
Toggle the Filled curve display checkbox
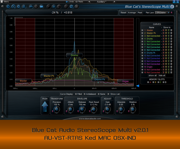tap(76, 94)
